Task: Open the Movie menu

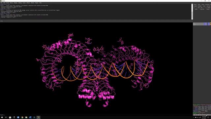Action: (11, 3)
